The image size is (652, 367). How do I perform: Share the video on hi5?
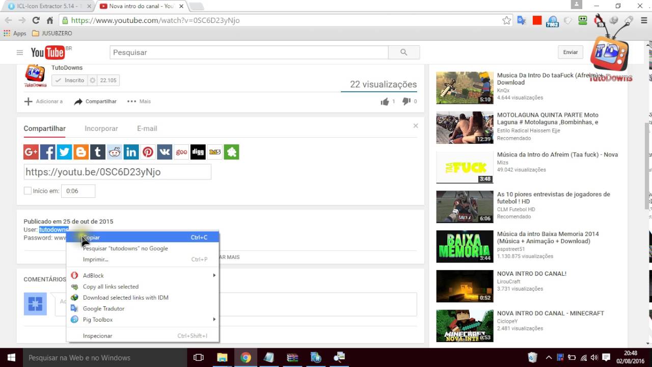tap(214, 152)
